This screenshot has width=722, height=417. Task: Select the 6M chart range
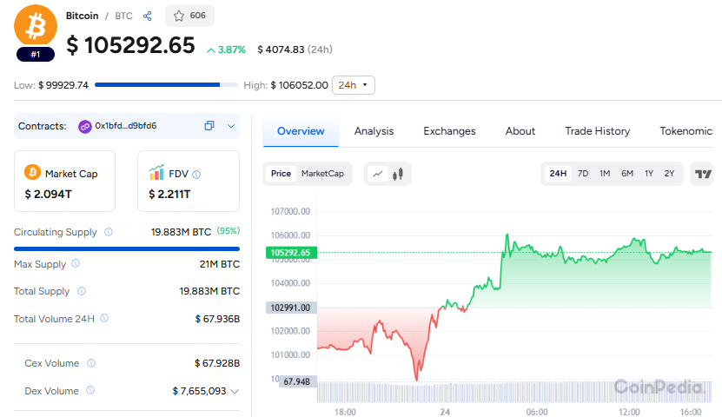click(x=627, y=174)
